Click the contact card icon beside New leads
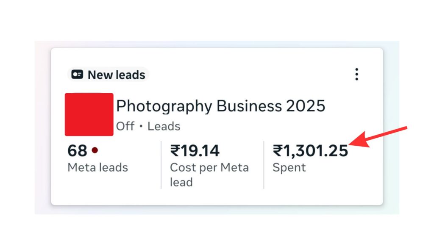The height and width of the screenshot is (244, 434). point(77,75)
